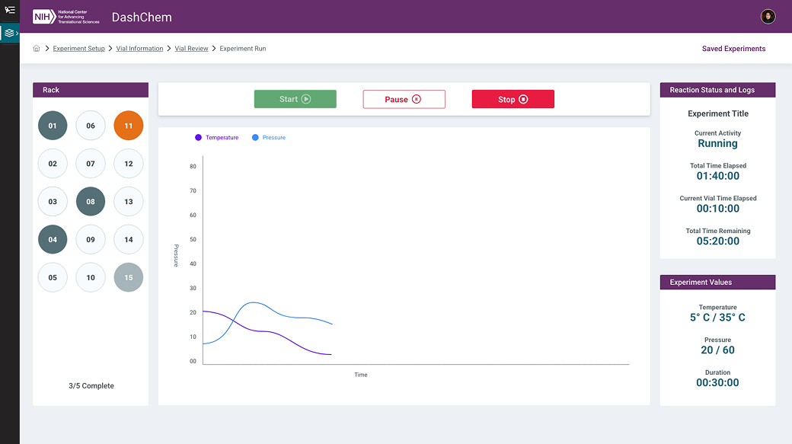Click vial 04 in the rack
The image size is (792, 444).
pyautogui.click(x=53, y=239)
